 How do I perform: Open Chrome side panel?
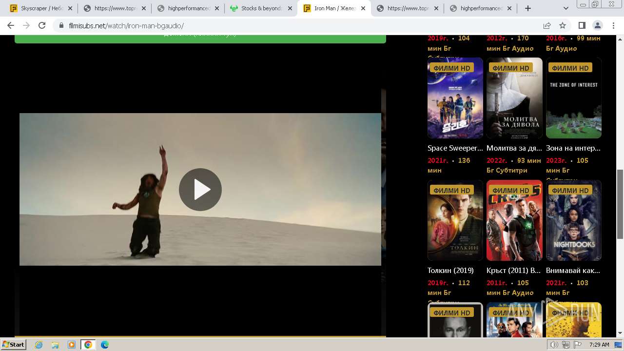click(x=582, y=25)
